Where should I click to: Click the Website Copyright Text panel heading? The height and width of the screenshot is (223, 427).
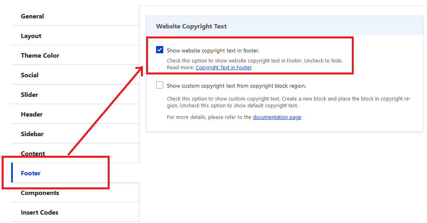191,26
